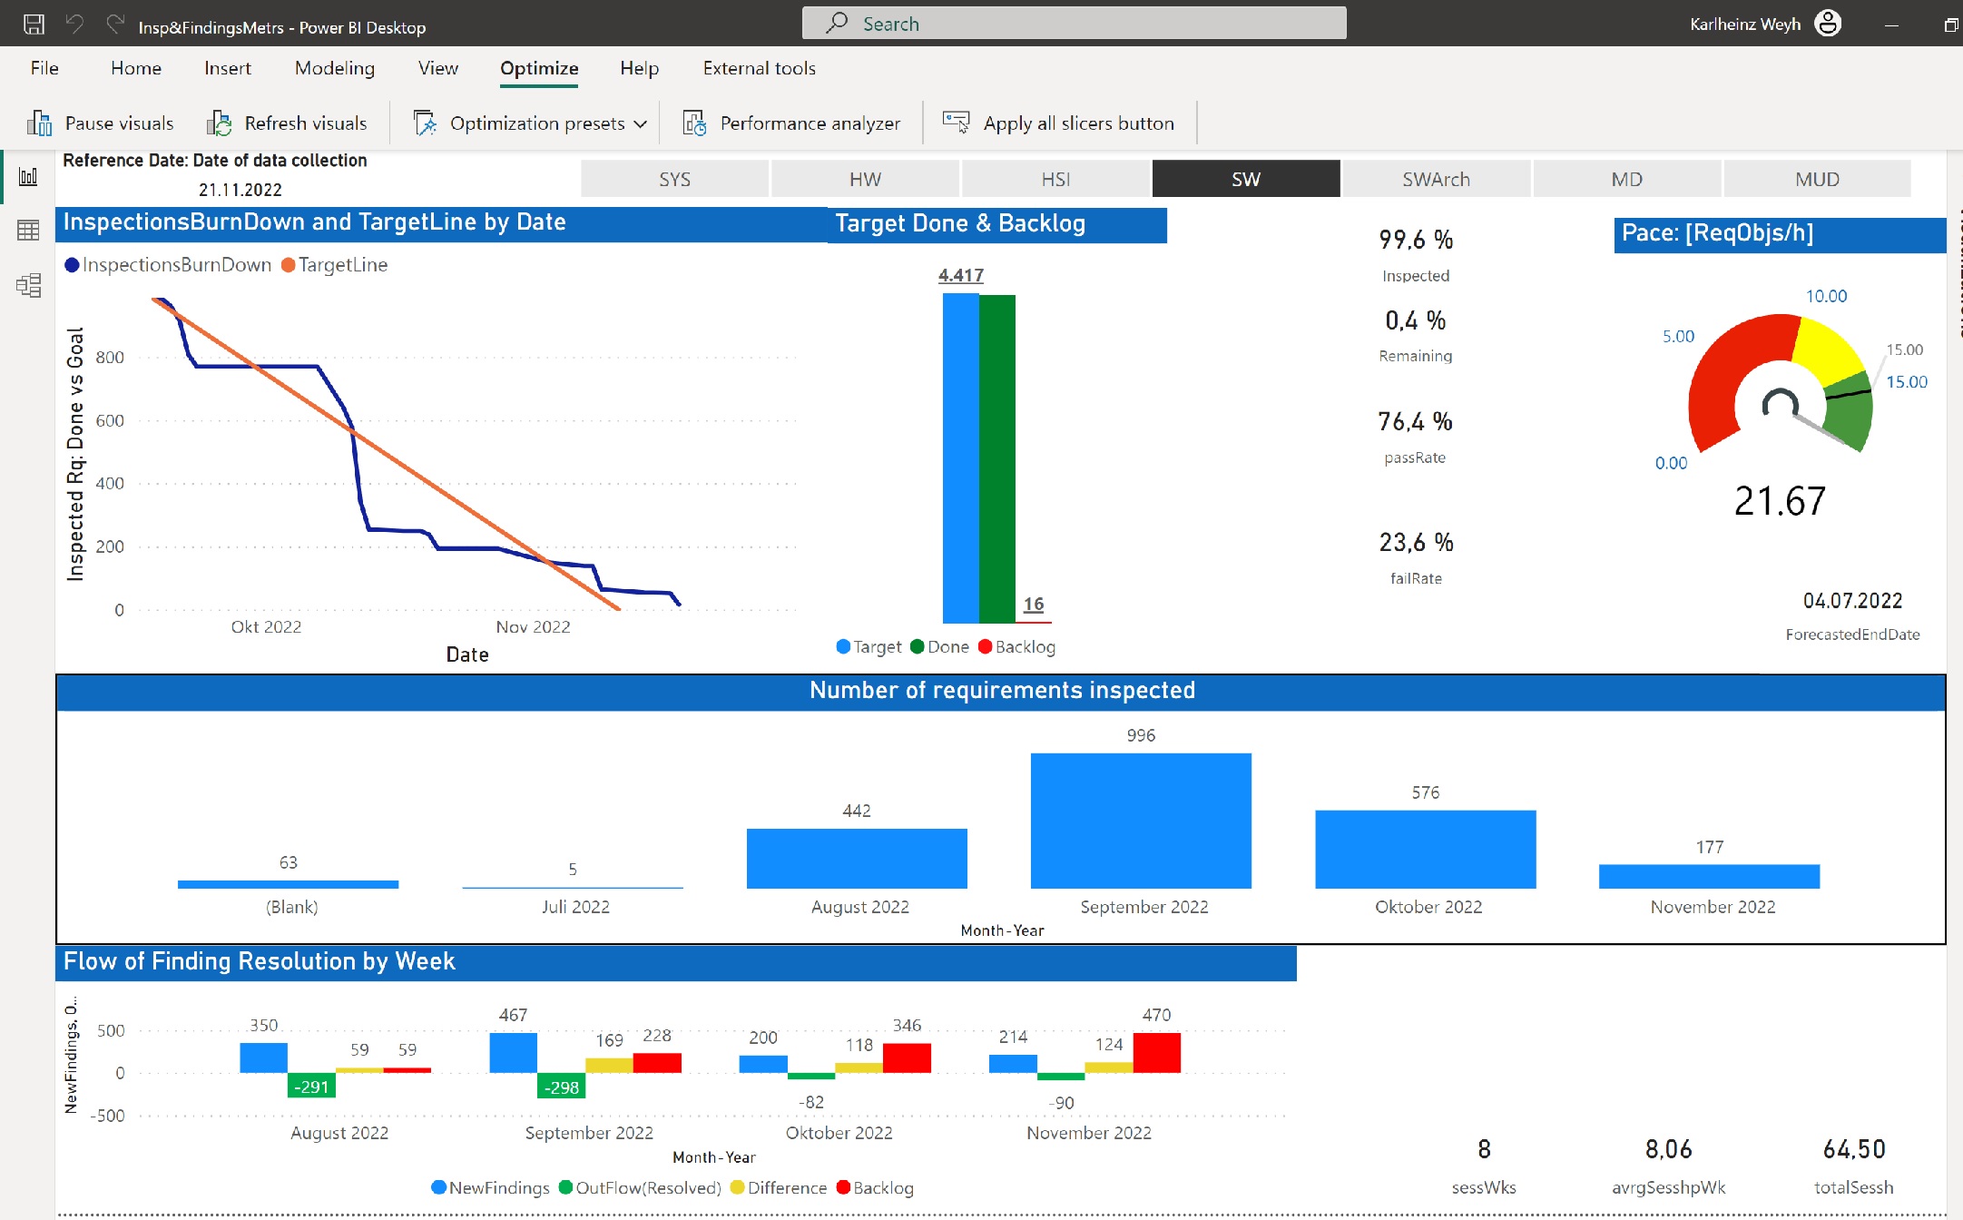Switch to Table view icon
The width and height of the screenshot is (1963, 1220).
pos(28,231)
